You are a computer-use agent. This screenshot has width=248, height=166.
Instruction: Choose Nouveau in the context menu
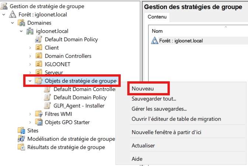[143, 89]
